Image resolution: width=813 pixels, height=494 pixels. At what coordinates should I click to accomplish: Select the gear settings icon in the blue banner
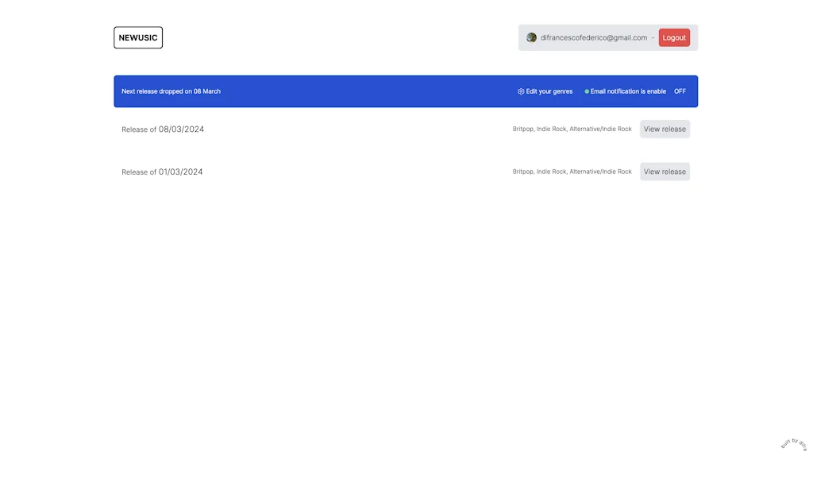(x=521, y=91)
